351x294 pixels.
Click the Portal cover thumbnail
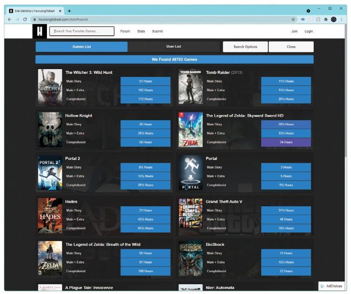[191, 173]
